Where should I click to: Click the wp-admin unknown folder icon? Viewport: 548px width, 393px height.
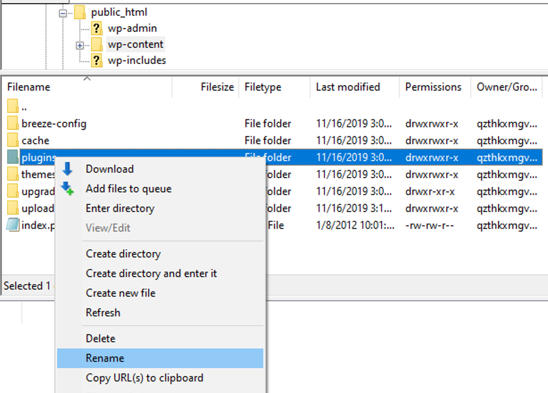point(97,29)
